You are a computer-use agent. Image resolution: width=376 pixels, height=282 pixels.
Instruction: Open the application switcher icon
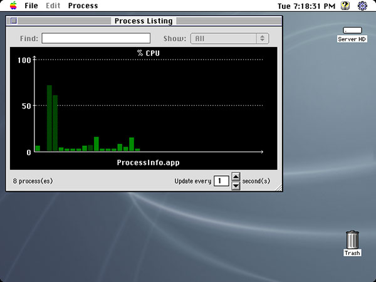point(363,6)
